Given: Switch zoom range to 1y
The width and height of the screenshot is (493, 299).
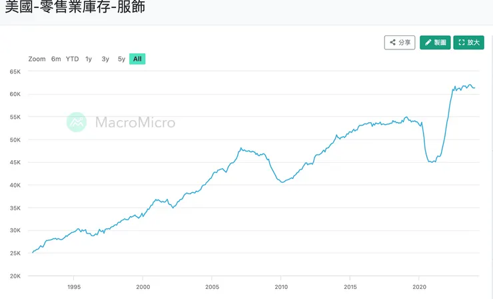Looking at the screenshot, I should click(x=89, y=59).
